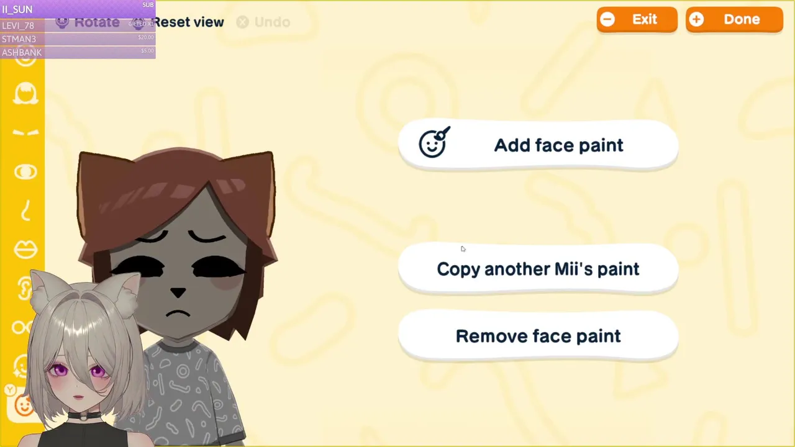
Task: Click the Mii character's face preview
Action: pyautogui.click(x=179, y=261)
